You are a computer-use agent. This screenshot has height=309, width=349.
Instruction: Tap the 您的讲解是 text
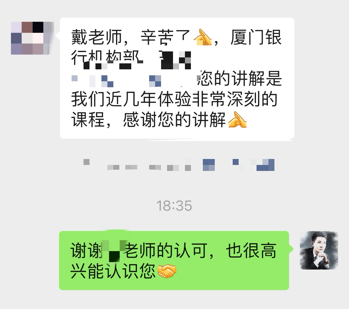[x=240, y=79]
